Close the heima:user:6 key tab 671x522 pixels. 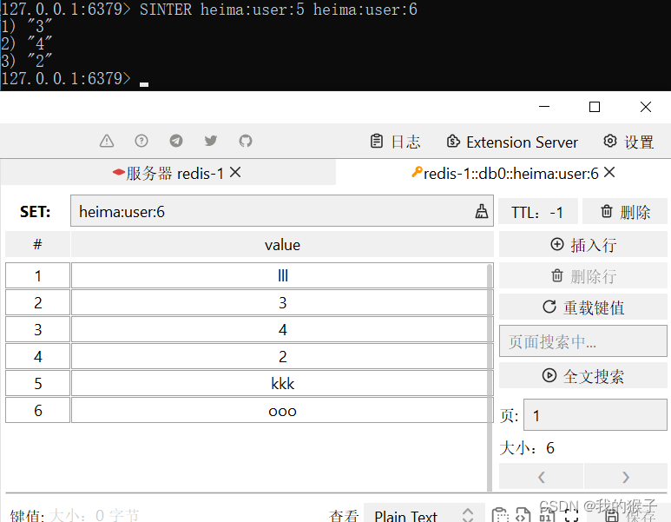609,172
